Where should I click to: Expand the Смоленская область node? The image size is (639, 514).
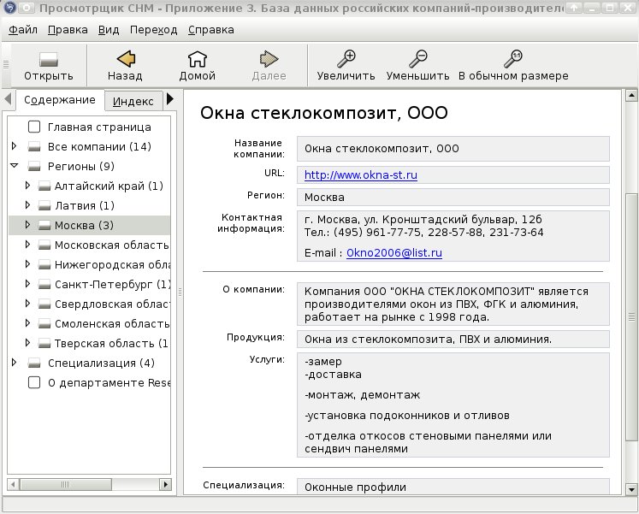pos(27,323)
